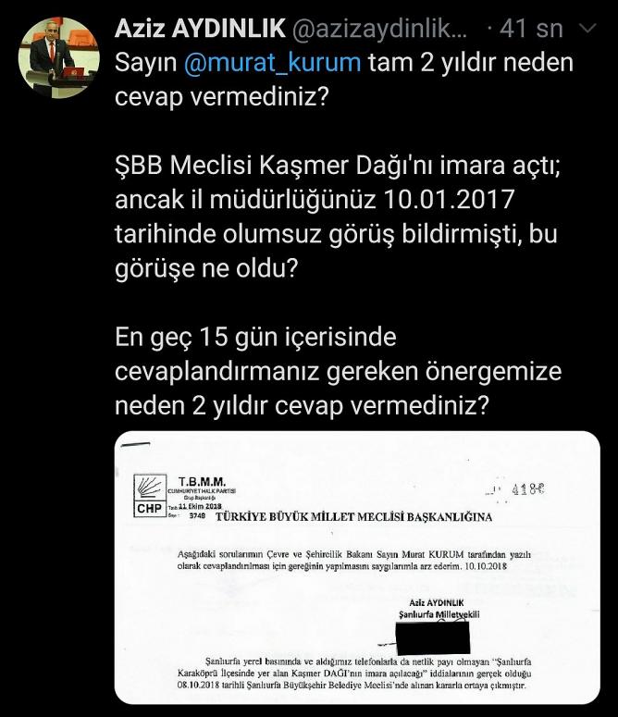Click the date 10.01.2017 in the tweet
Screen dimensions: 618x717
[449, 199]
